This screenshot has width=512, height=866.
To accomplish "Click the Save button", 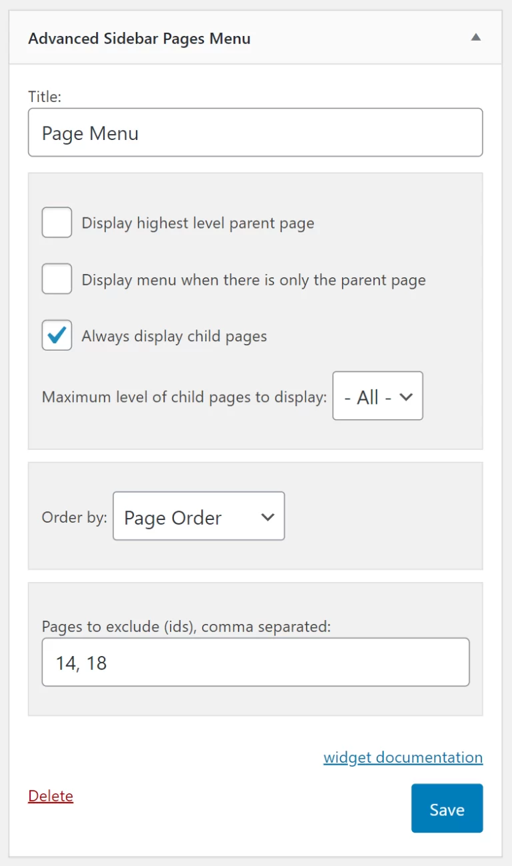I will 447,809.
